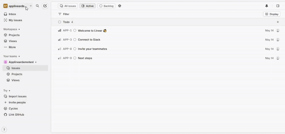Open the help question mark button

tap(4, 129)
